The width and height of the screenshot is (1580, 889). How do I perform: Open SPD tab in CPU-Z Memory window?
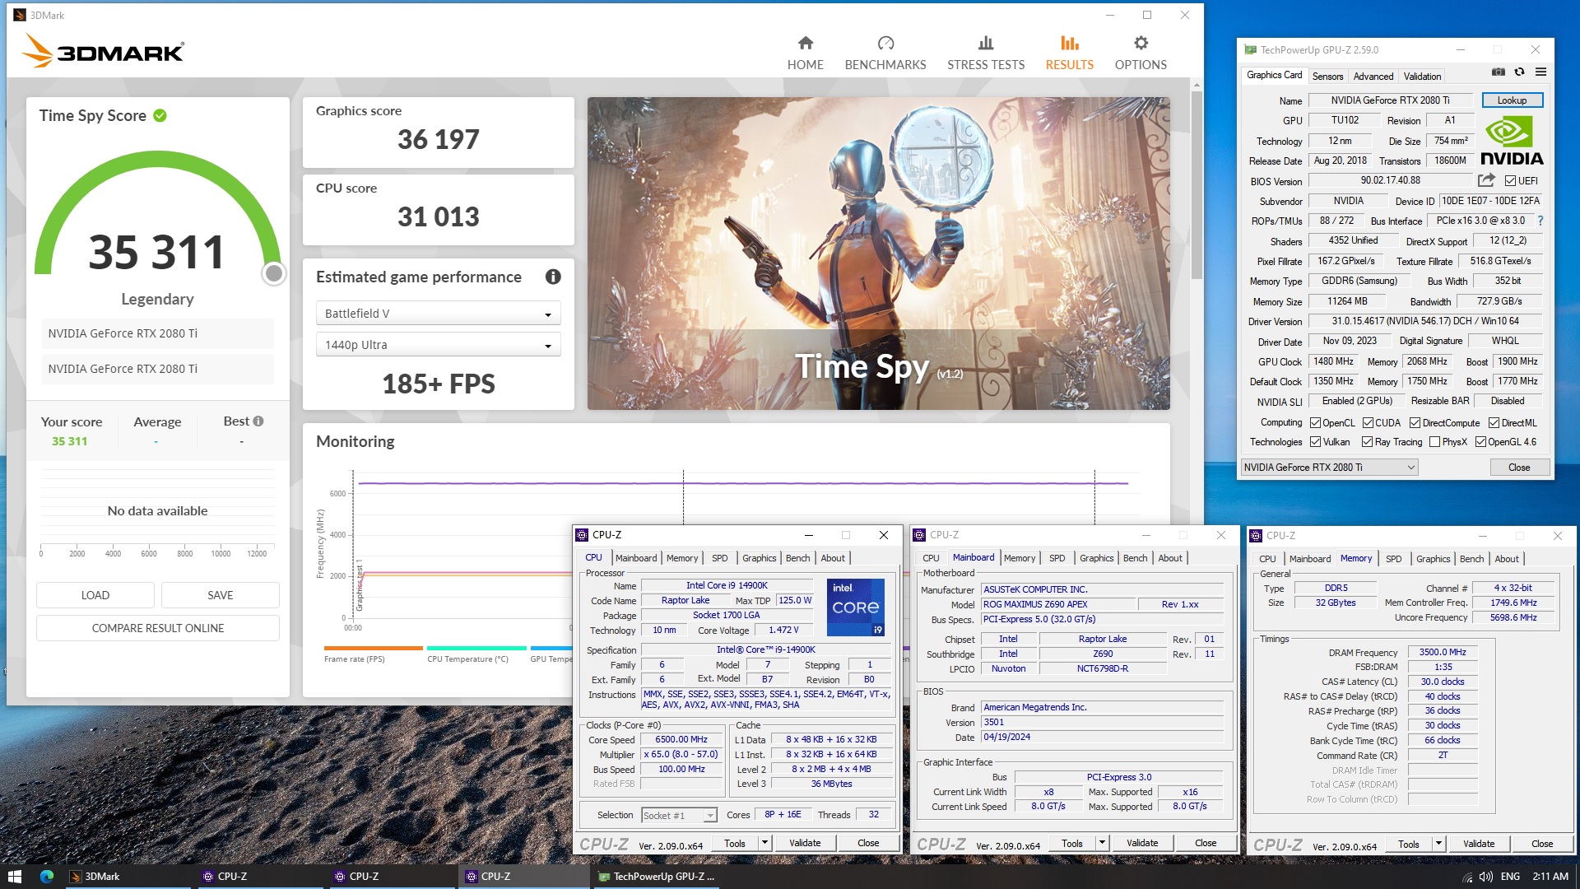tap(1393, 559)
